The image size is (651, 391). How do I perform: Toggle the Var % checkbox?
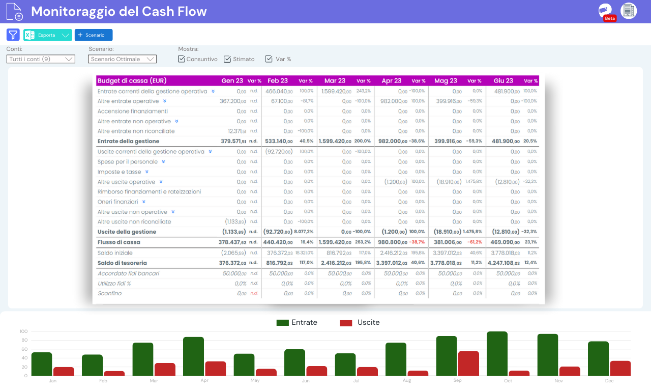pyautogui.click(x=269, y=59)
